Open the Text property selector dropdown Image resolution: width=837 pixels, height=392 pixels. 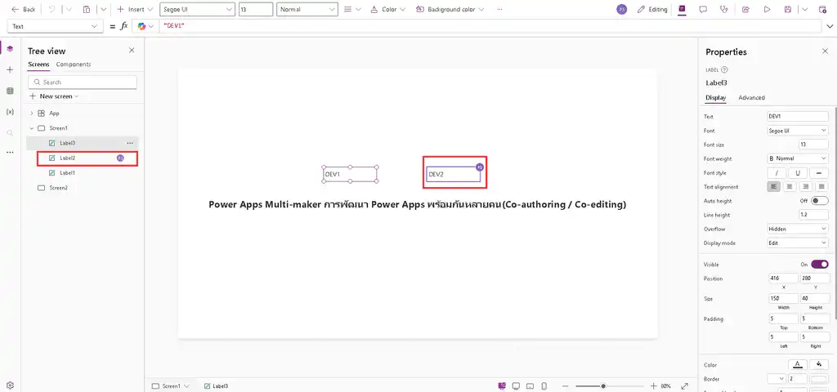[55, 26]
